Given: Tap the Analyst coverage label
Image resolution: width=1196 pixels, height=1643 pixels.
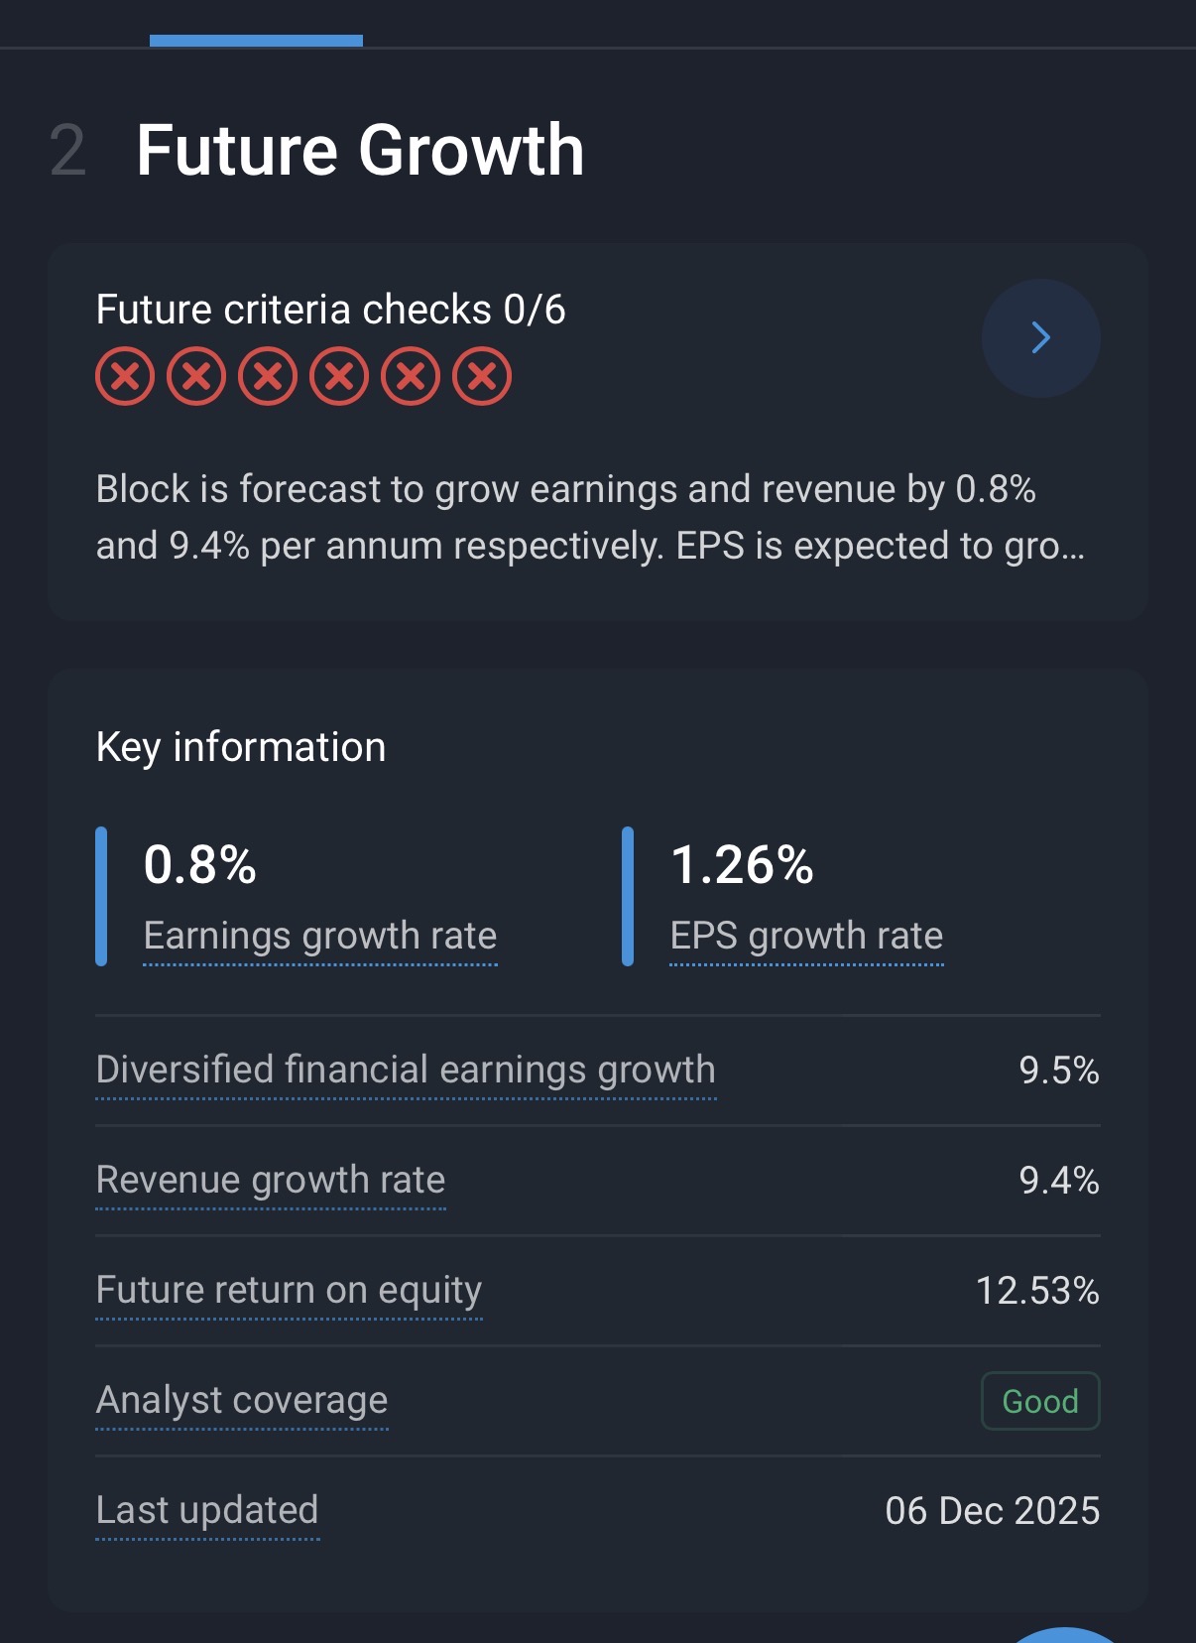Looking at the screenshot, I should click(242, 1400).
